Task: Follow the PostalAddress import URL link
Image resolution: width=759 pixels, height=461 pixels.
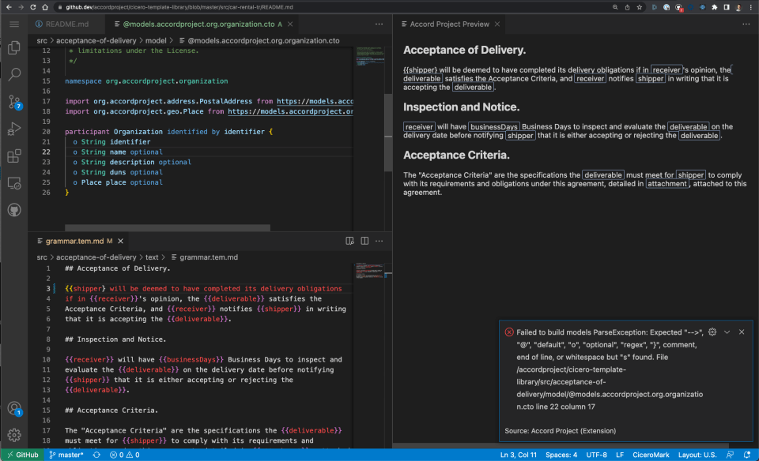Action: click(315, 101)
